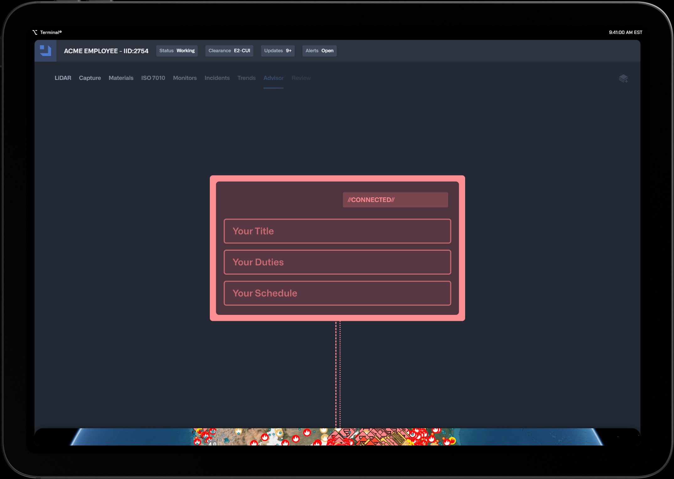Expand the Your Title section
Image resolution: width=674 pixels, height=479 pixels.
point(337,231)
